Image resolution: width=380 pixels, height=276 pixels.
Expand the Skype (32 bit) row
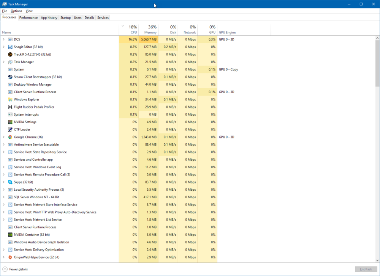click(4, 182)
